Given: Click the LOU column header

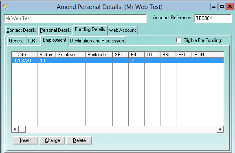Looking at the screenshot, I should pyautogui.click(x=152, y=55).
